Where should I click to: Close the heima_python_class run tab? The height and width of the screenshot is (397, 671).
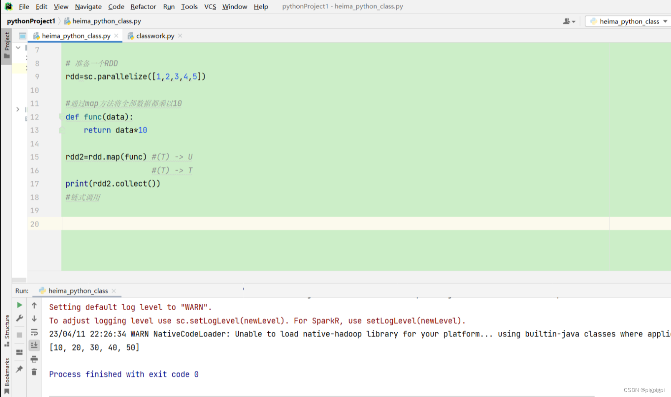[114, 291]
